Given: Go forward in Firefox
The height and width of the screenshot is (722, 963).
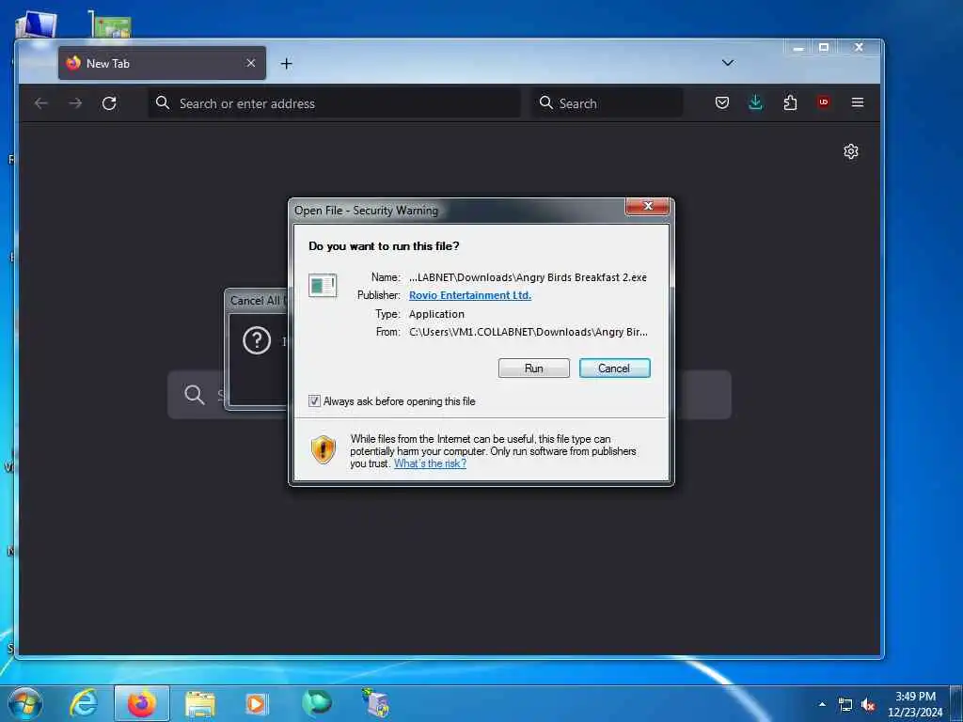Looking at the screenshot, I should pos(75,103).
